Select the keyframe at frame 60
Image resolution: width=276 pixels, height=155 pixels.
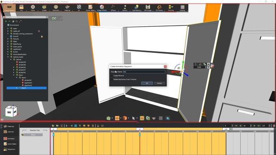coord(140,135)
